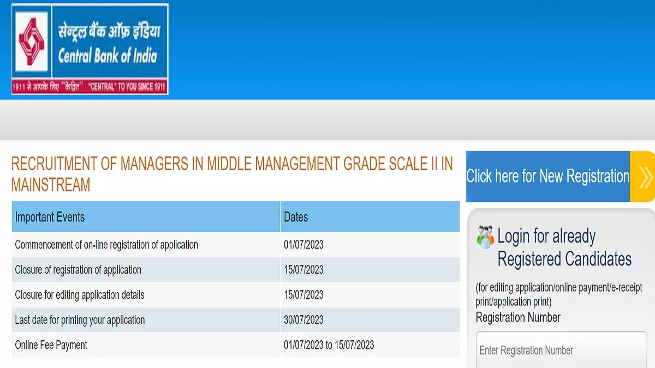Screen dimensions: 655x368
Task: Focus the Enter Registration Number field
Action: click(x=561, y=350)
